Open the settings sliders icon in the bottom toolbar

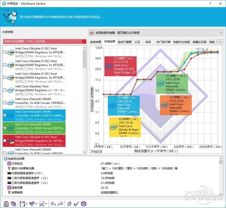click(6, 204)
